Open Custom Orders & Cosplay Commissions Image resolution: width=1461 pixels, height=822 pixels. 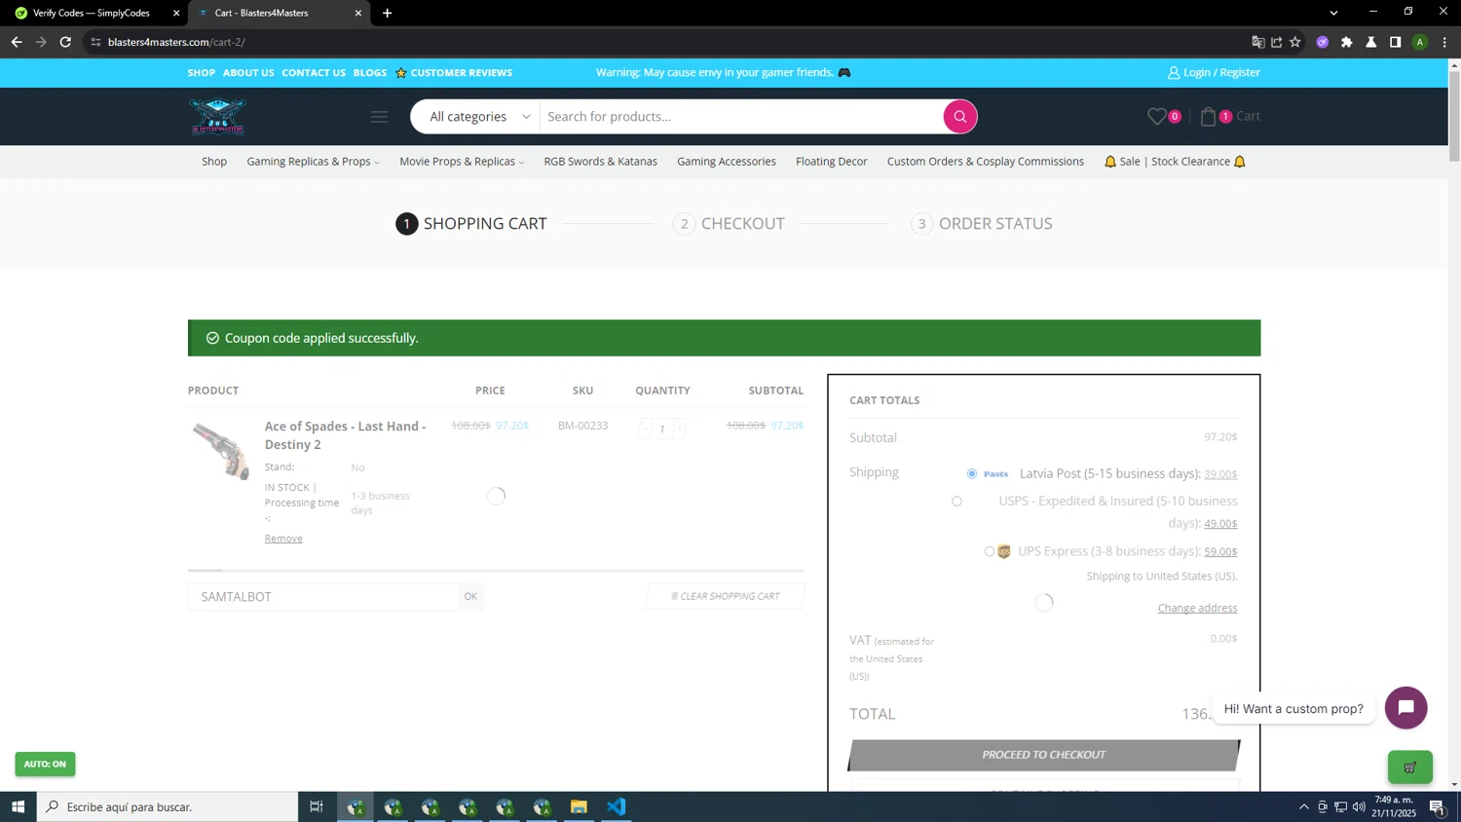985,162
